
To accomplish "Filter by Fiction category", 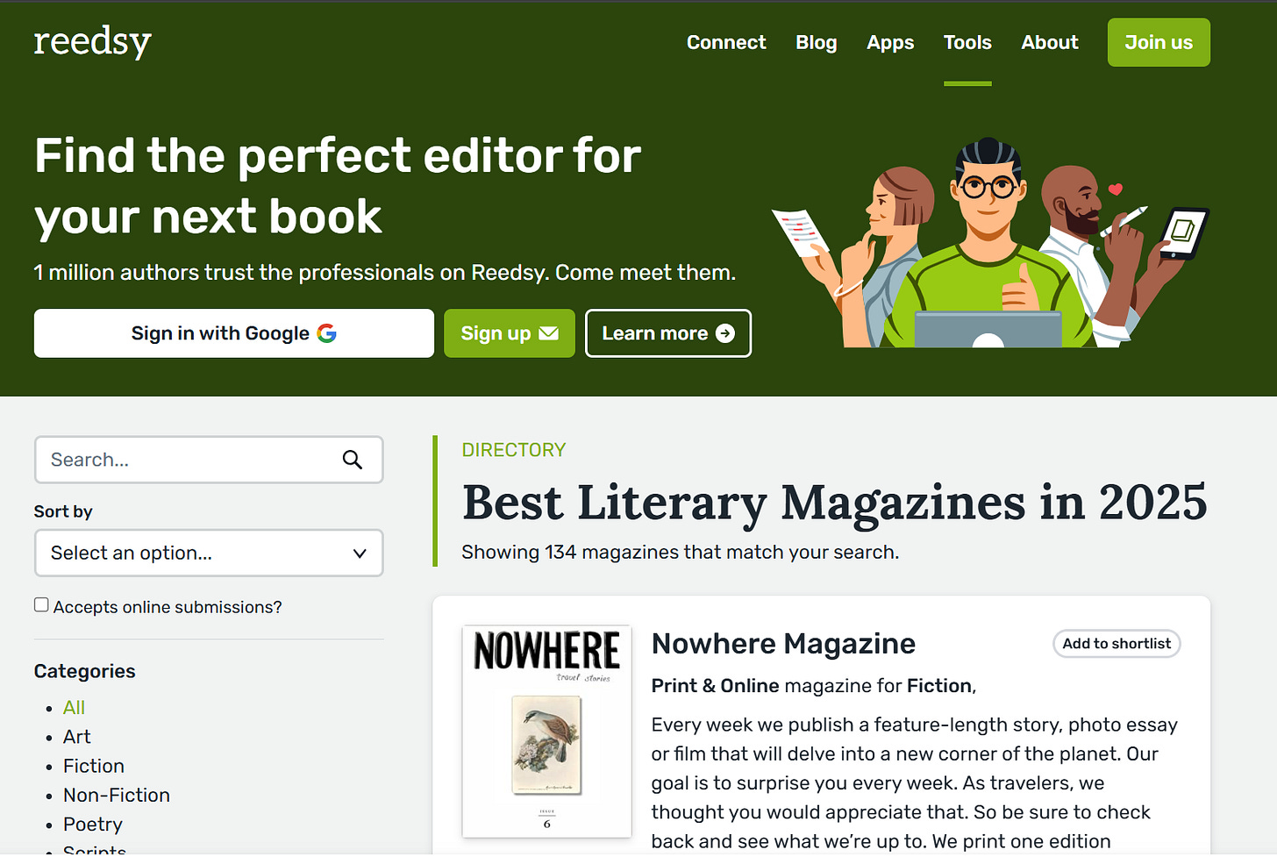I will [94, 766].
